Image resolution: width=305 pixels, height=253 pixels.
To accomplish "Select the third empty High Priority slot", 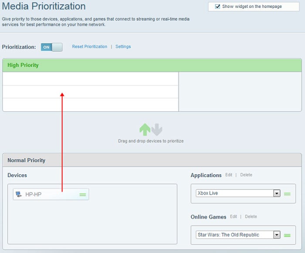I will [x=91, y=105].
